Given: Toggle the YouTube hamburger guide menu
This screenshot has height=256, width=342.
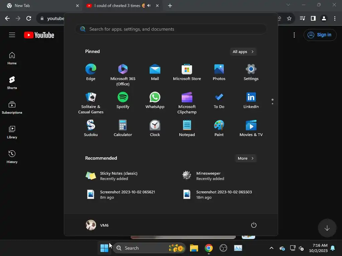Looking at the screenshot, I should pos(12,35).
